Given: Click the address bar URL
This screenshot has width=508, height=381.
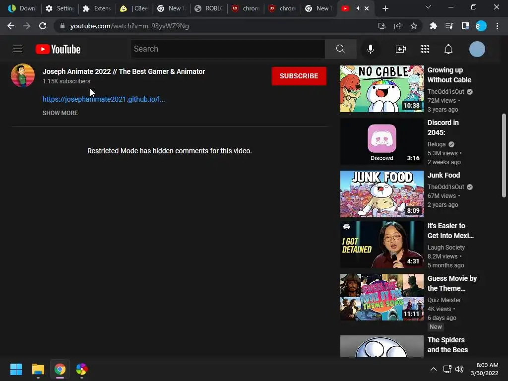Looking at the screenshot, I should 129,26.
